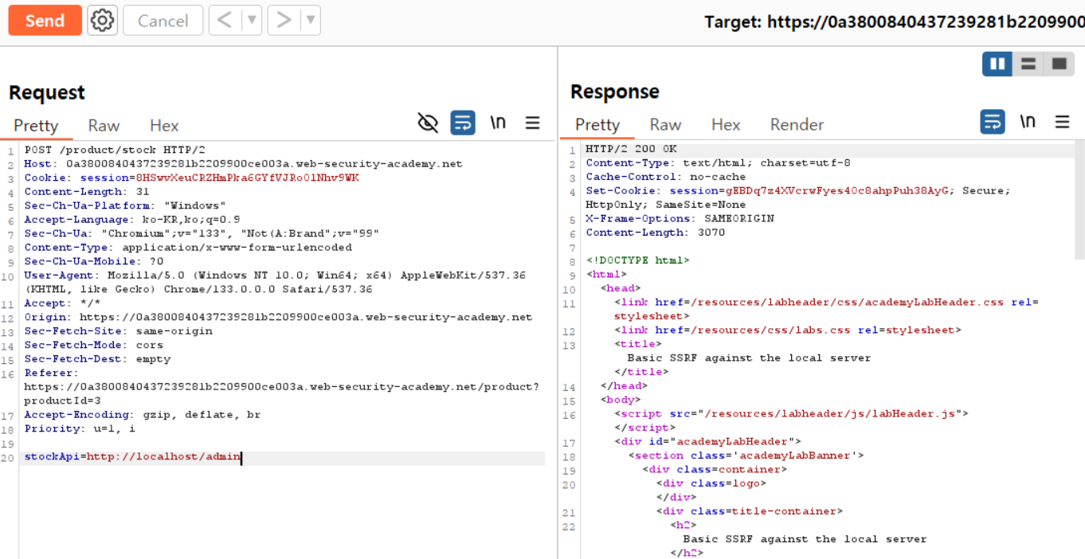Click the Content-Length: 31 header
1085x559 pixels.
[87, 192]
